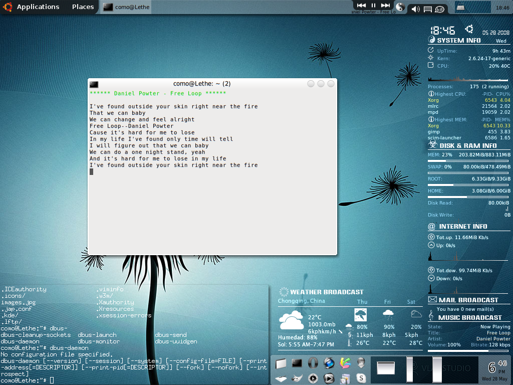
Task: Skip to next track in panel
Action: pyautogui.click(x=385, y=5)
